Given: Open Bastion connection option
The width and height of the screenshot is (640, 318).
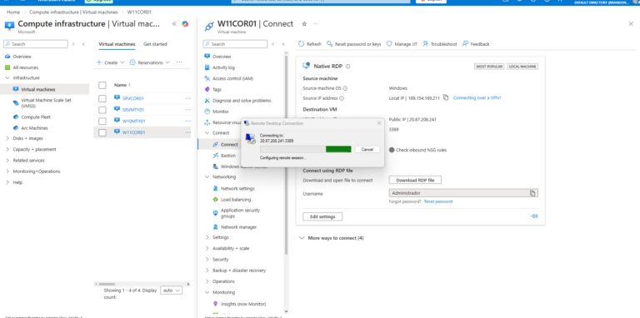Looking at the screenshot, I should click(x=227, y=156).
